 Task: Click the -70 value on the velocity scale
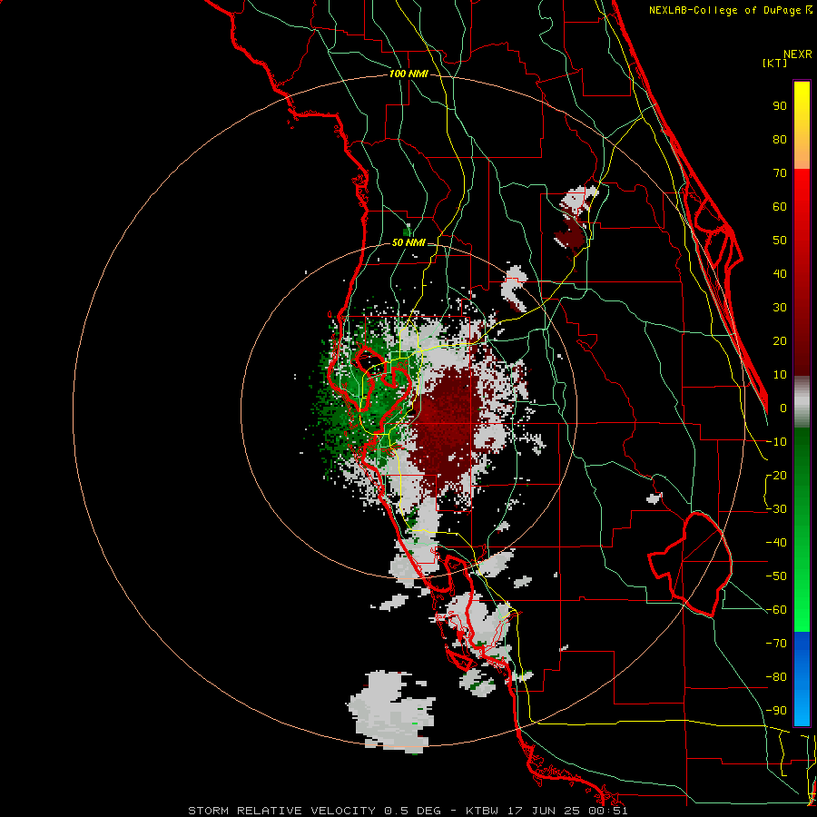pyautogui.click(x=776, y=644)
